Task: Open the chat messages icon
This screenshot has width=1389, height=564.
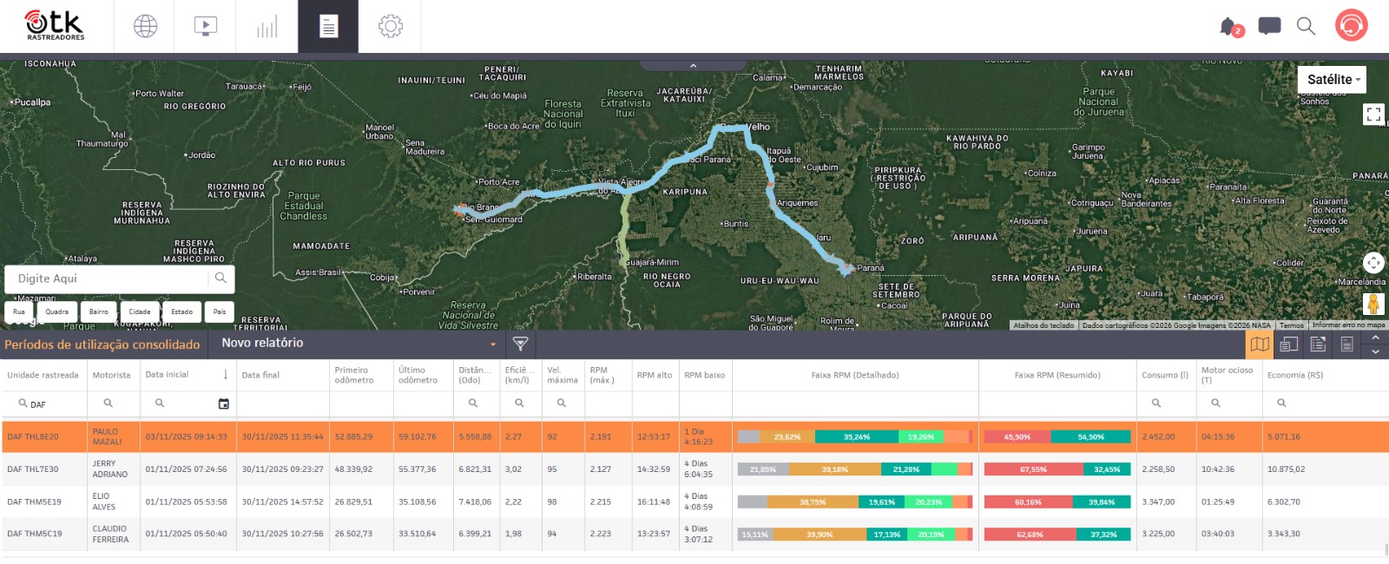Action: tap(1269, 26)
